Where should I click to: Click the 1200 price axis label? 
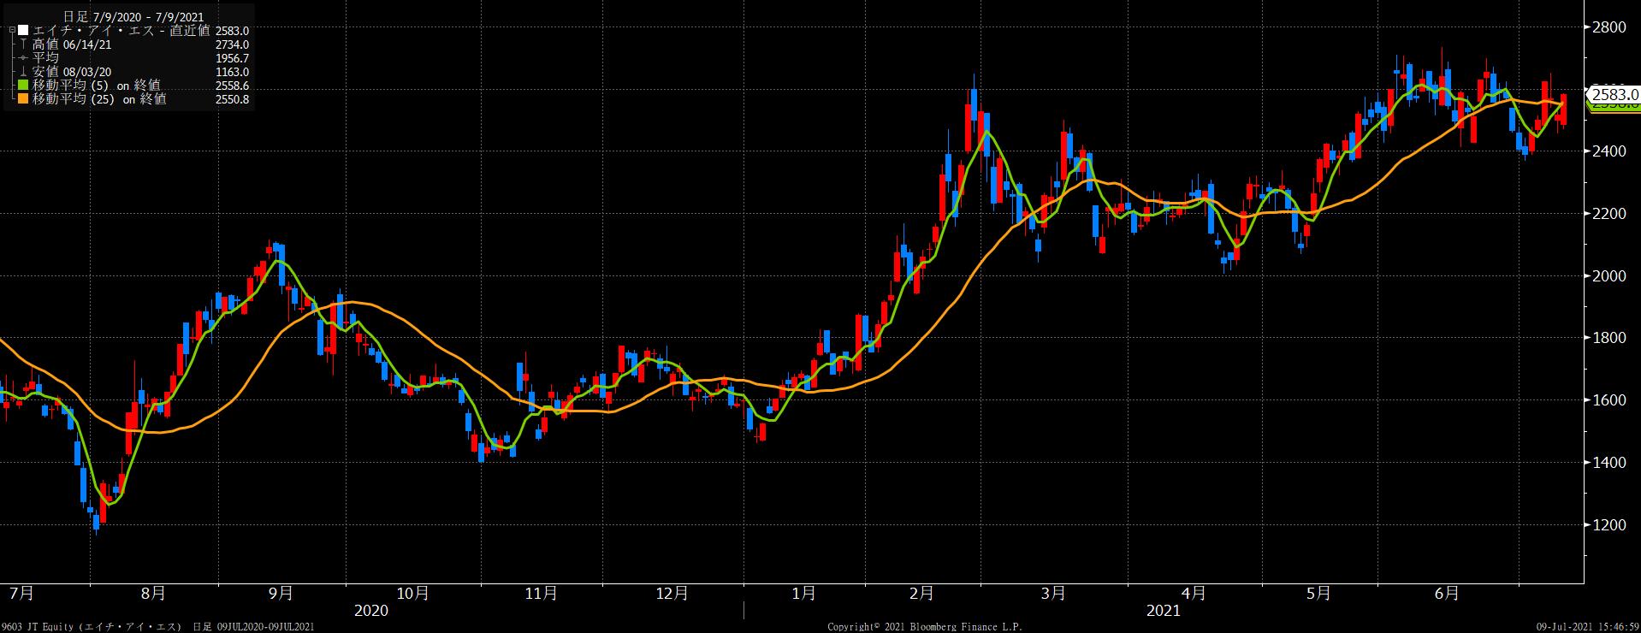click(1609, 525)
